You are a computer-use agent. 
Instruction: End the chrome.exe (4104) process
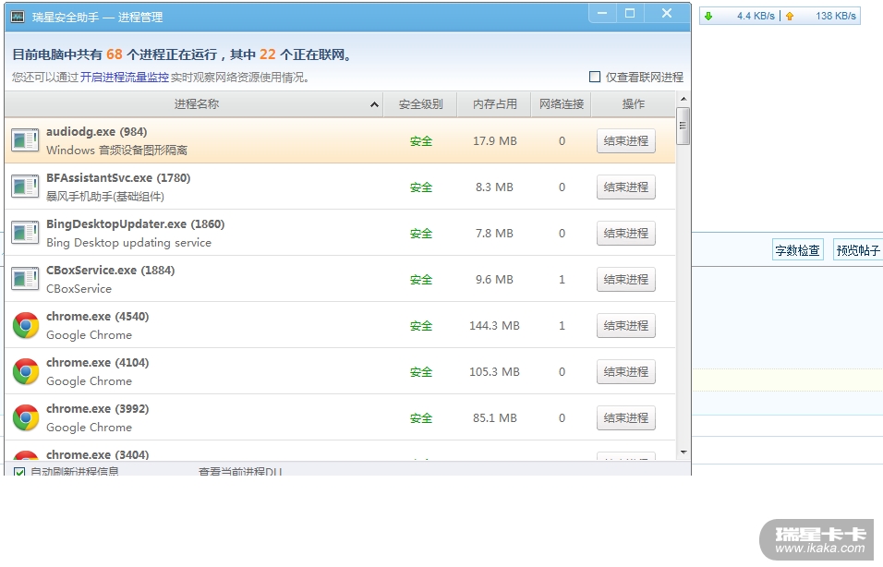(x=625, y=371)
